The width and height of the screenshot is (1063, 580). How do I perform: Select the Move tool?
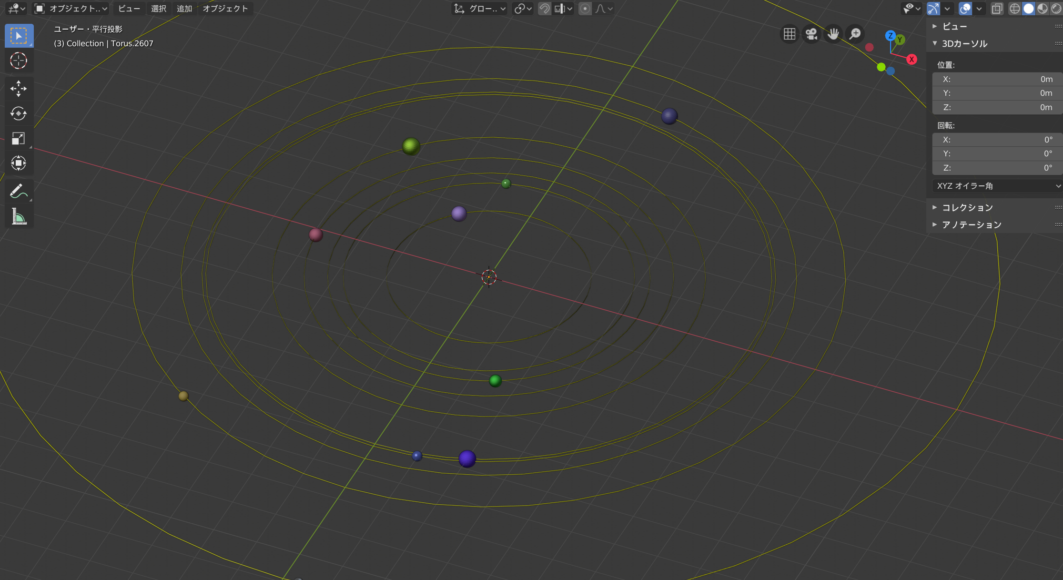[x=19, y=89]
